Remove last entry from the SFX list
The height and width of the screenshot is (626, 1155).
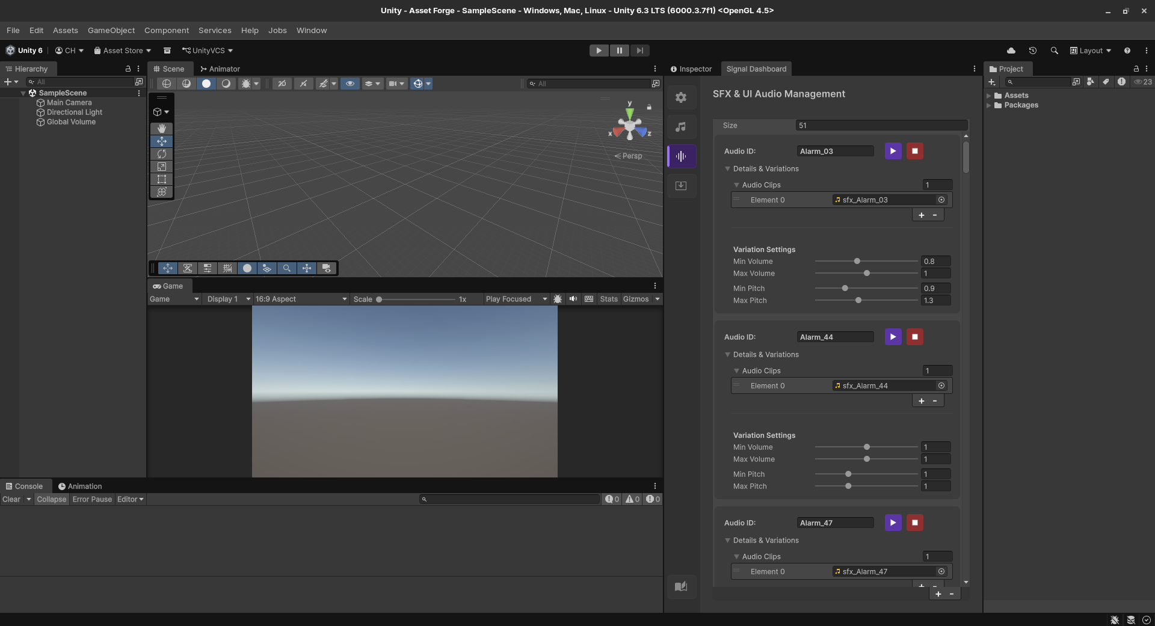click(x=952, y=594)
